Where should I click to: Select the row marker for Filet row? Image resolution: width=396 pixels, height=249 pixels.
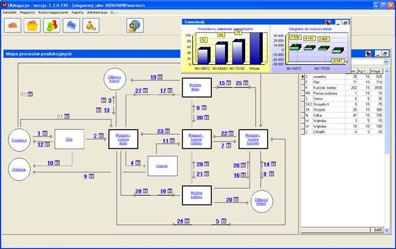(x=303, y=82)
